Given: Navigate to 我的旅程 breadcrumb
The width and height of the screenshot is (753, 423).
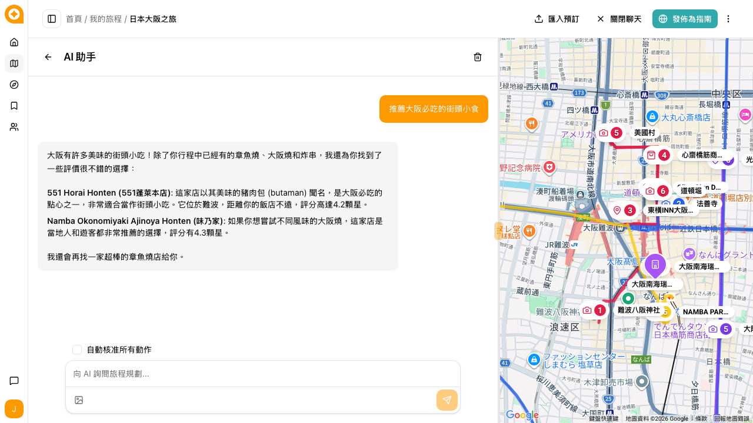Looking at the screenshot, I should click(106, 19).
